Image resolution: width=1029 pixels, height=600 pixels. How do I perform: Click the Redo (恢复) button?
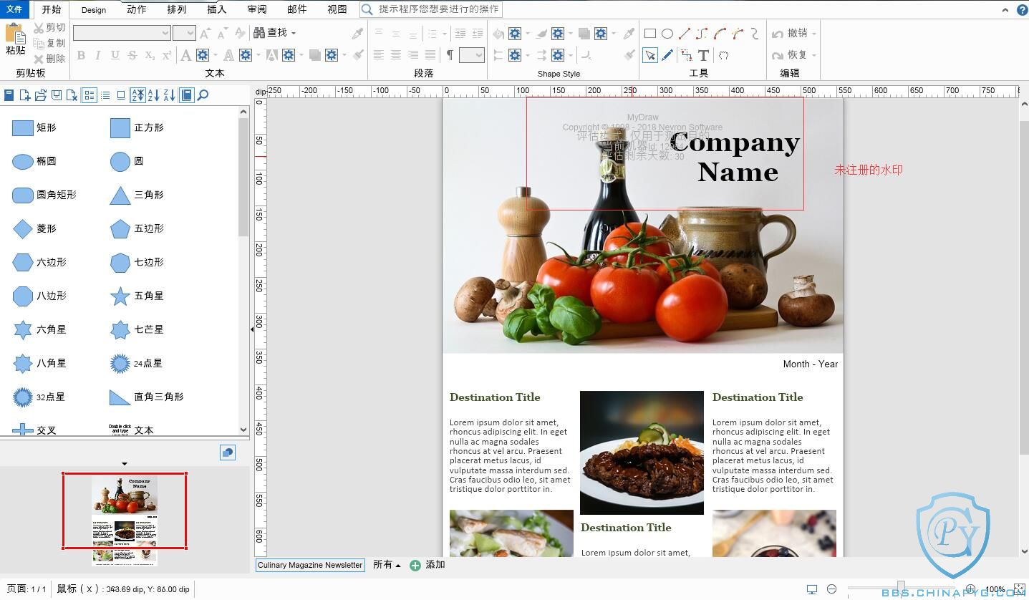[790, 55]
